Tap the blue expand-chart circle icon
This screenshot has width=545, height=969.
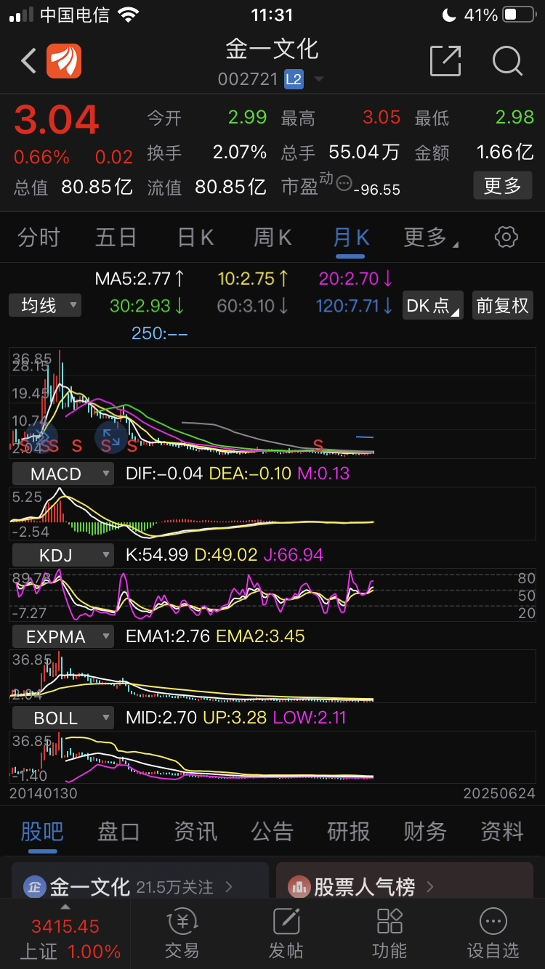(x=110, y=437)
